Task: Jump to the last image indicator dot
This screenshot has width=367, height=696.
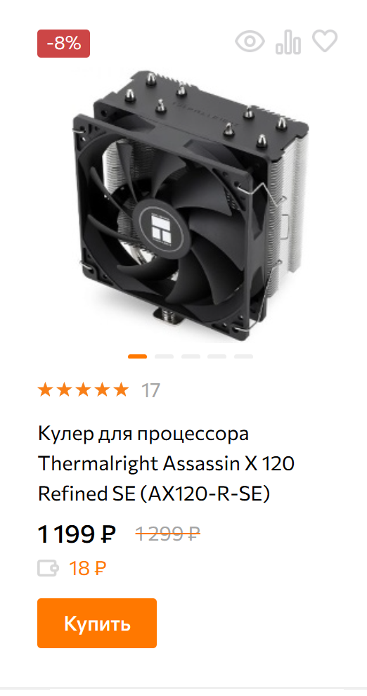Action: tap(244, 356)
